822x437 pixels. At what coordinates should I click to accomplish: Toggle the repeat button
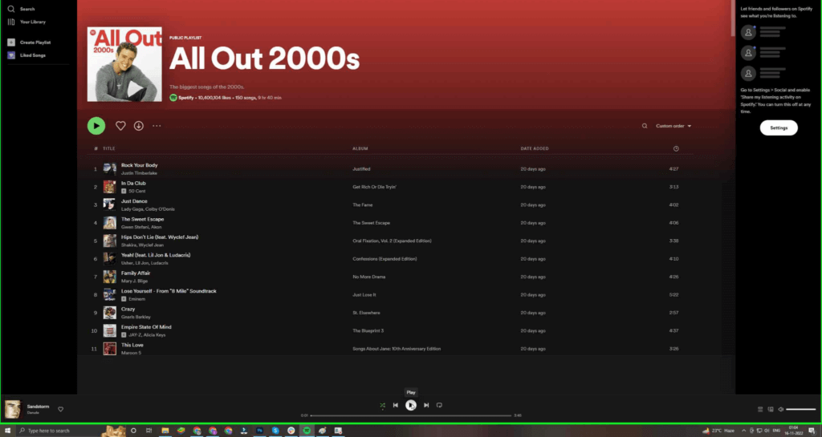point(439,405)
